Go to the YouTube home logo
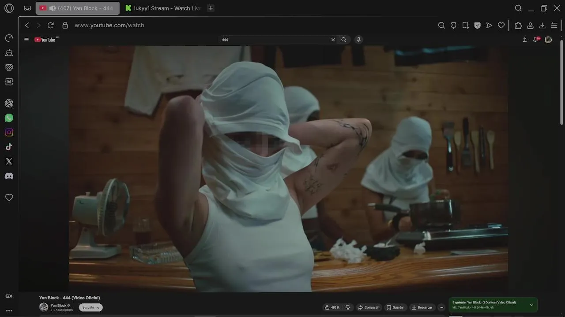The width and height of the screenshot is (565, 317). coord(46,40)
